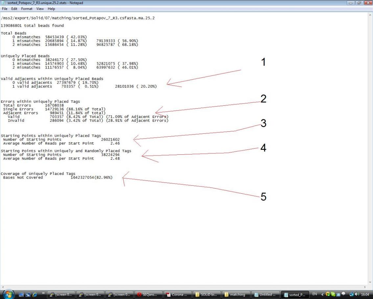Open the Help menu
This screenshot has width=373, height=299.
(51, 9)
